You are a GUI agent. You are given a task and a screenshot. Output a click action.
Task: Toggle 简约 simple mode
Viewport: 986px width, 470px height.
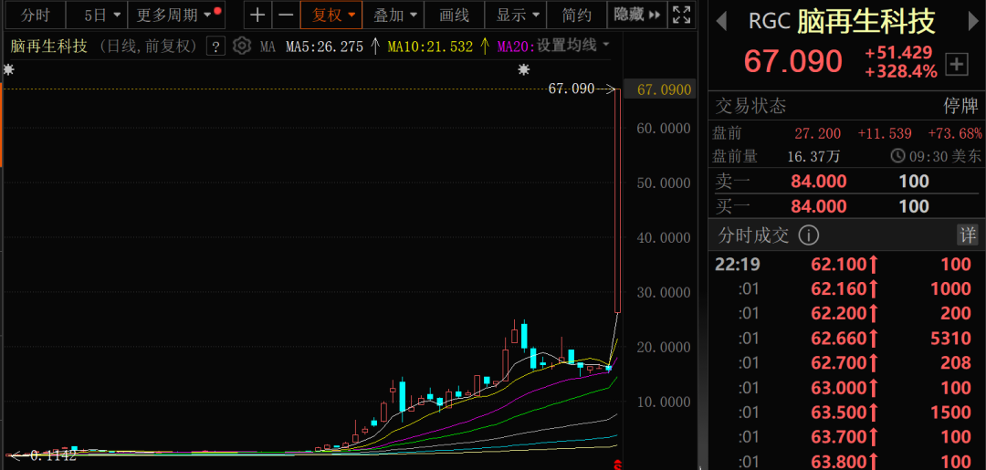pos(576,15)
